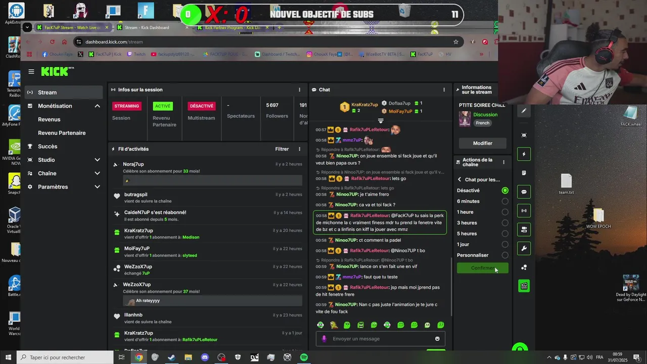Show more bookmarks with the double chevron
Image resolution: width=647 pixels, height=364 pixels.
pyautogui.click(x=481, y=54)
